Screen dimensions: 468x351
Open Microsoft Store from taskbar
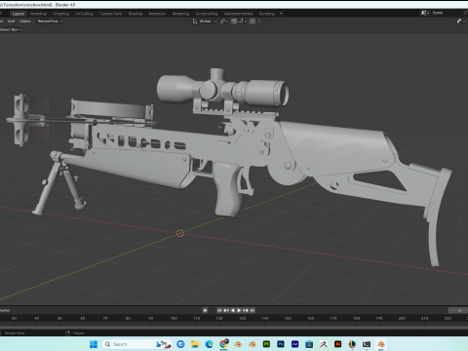(x=309, y=344)
